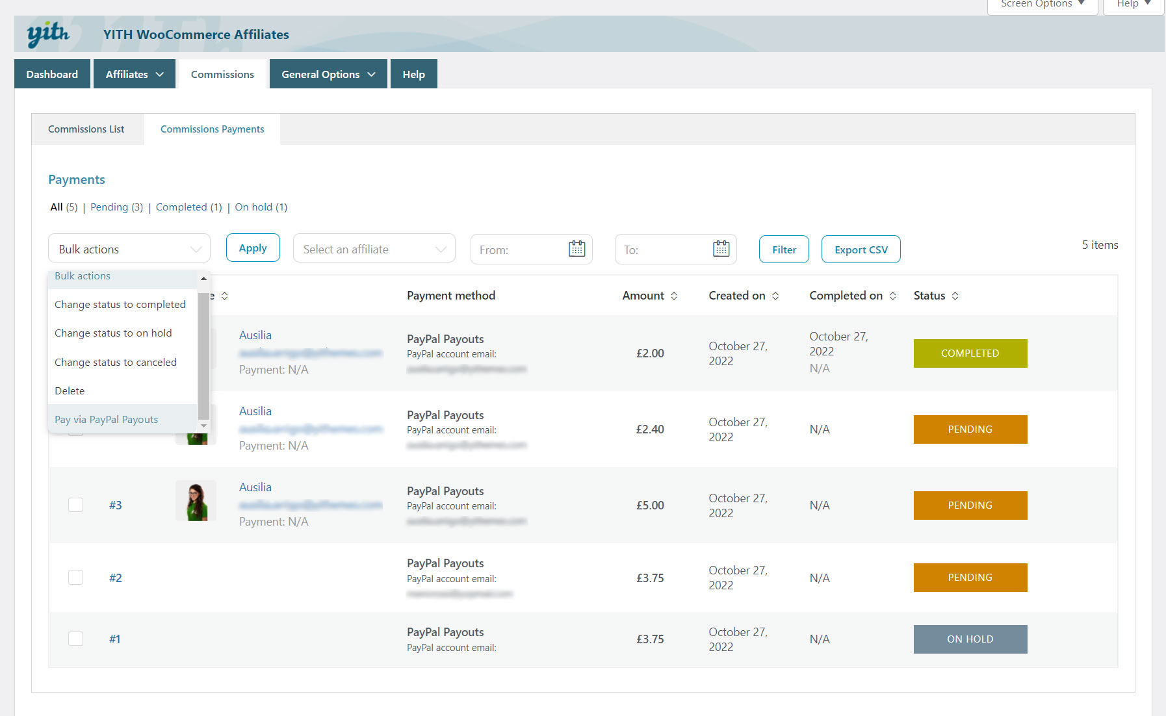Viewport: 1166px width, 716px height.
Task: Click the To date input field
Action: click(x=675, y=249)
